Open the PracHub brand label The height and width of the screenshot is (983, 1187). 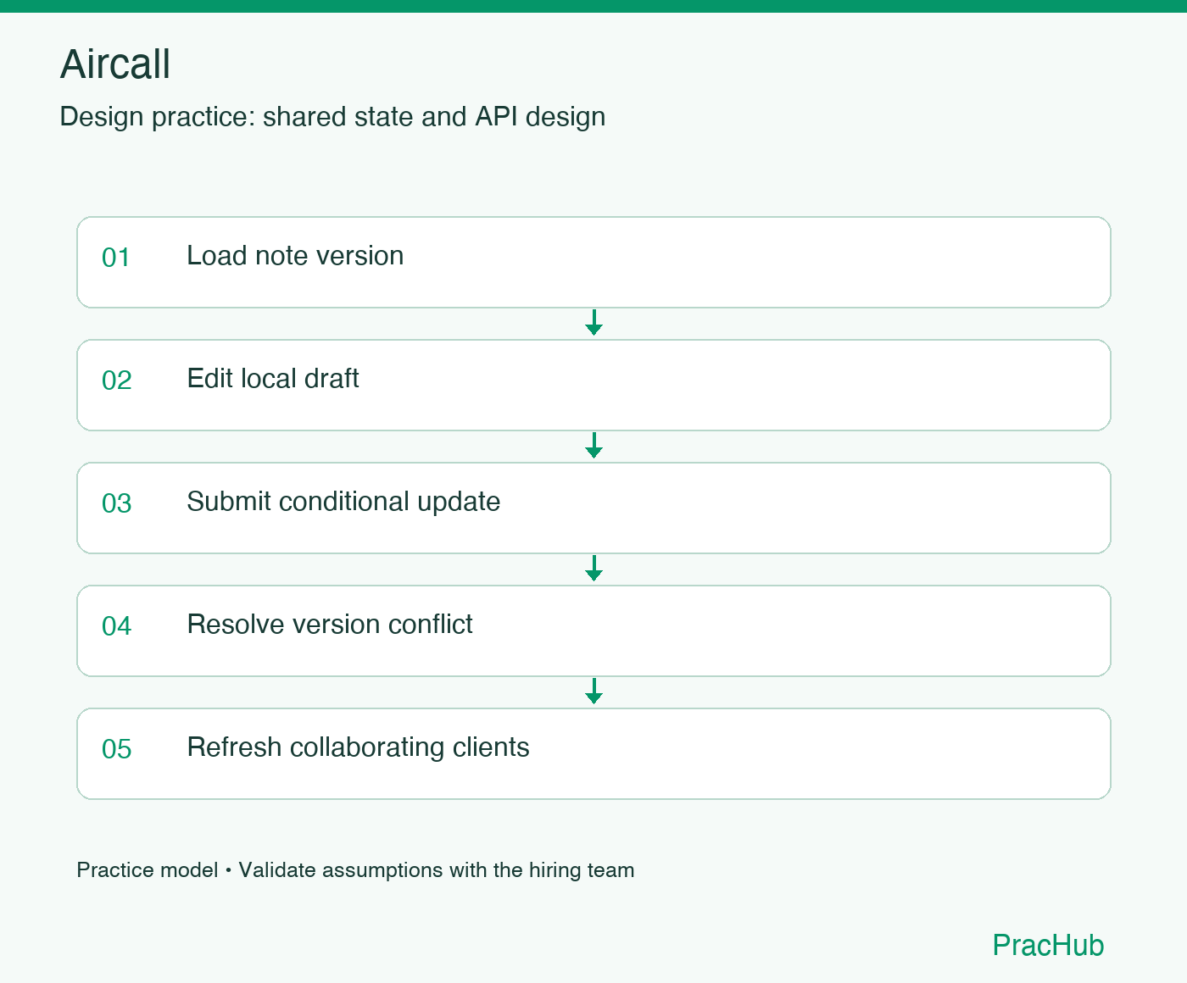tap(1048, 945)
